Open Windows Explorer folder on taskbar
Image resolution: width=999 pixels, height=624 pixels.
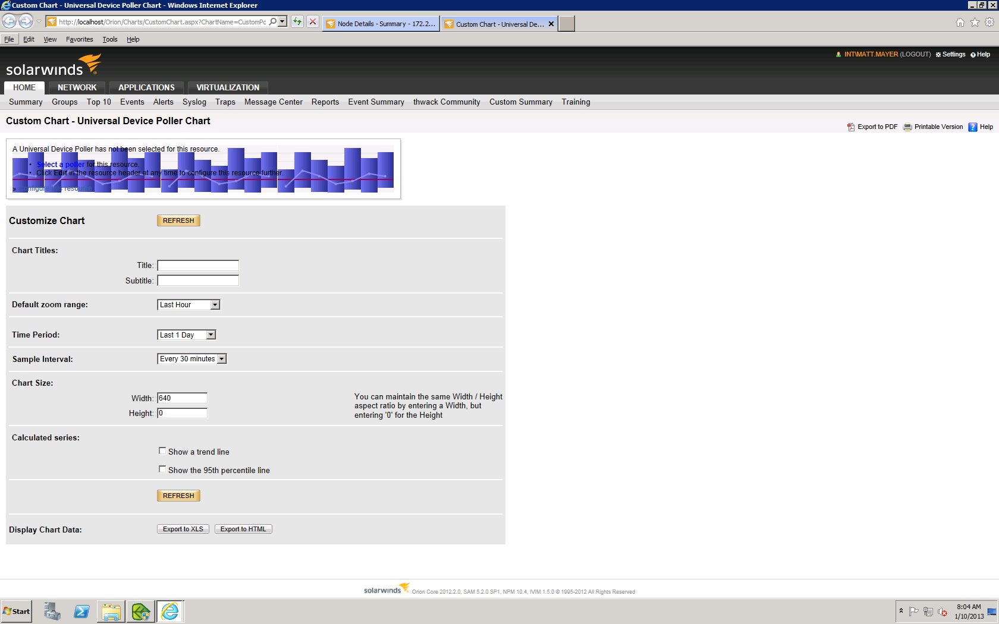point(111,611)
